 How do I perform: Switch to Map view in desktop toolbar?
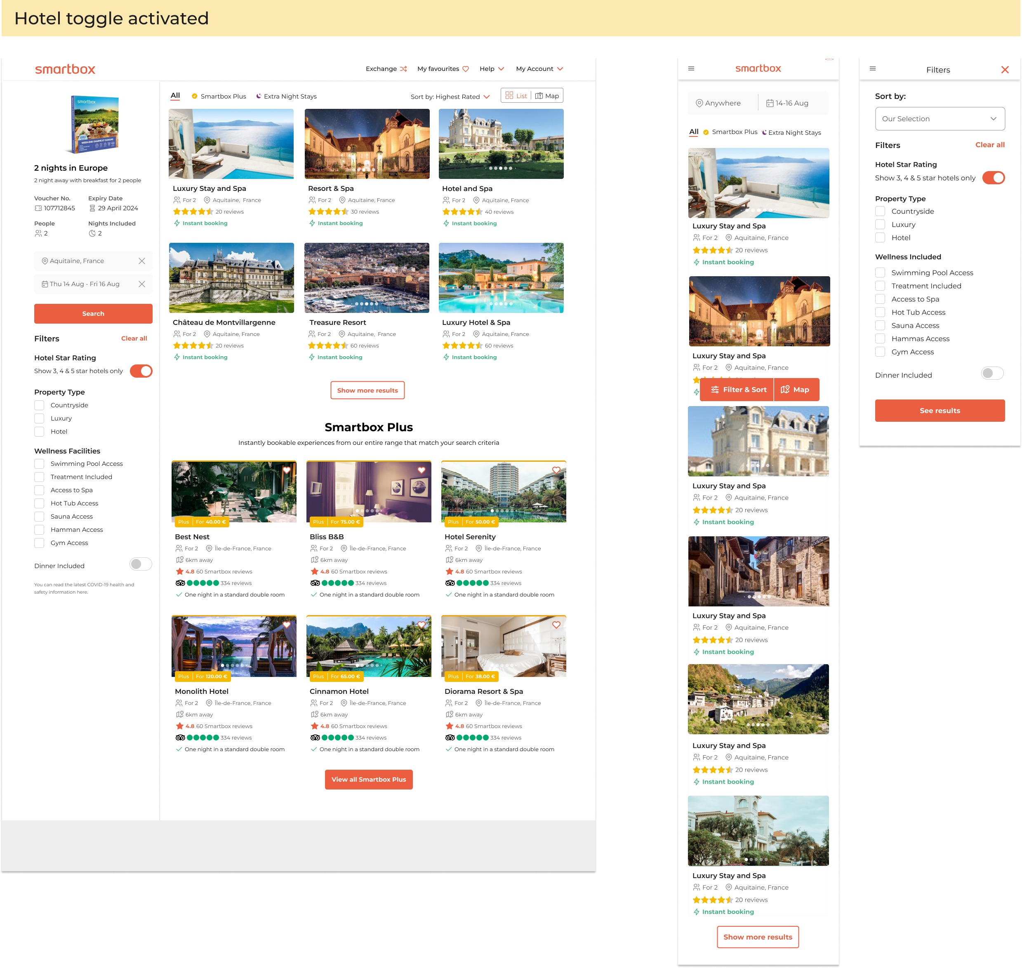(x=547, y=96)
